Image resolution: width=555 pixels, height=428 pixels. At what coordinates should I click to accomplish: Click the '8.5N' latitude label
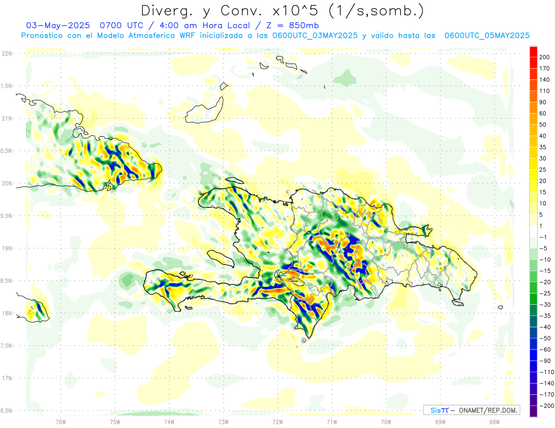point(6,281)
